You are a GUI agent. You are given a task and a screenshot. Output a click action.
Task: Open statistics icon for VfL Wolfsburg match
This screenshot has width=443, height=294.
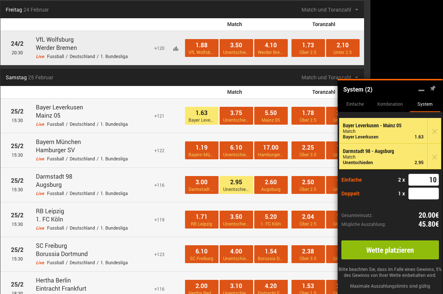(176, 49)
